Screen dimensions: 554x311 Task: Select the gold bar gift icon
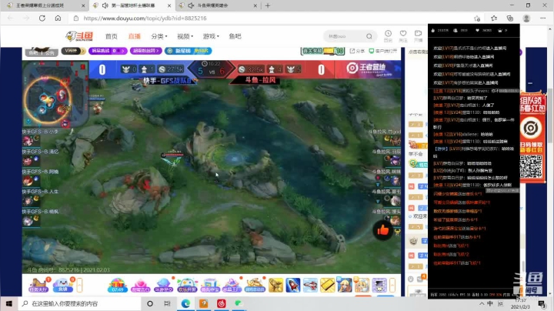(328, 285)
